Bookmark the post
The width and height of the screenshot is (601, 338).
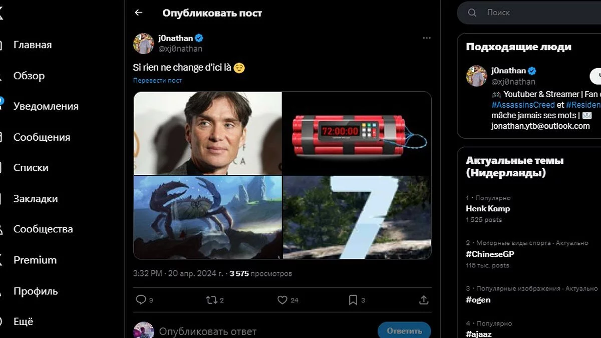tap(353, 299)
